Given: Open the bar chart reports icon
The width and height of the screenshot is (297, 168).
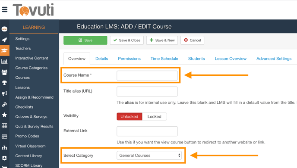Looking at the screenshot, I should (x=4, y=61).
